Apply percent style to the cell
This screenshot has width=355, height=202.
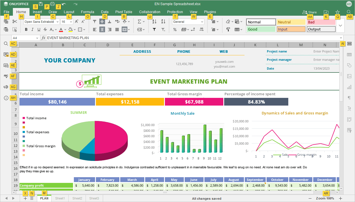click(x=175, y=29)
